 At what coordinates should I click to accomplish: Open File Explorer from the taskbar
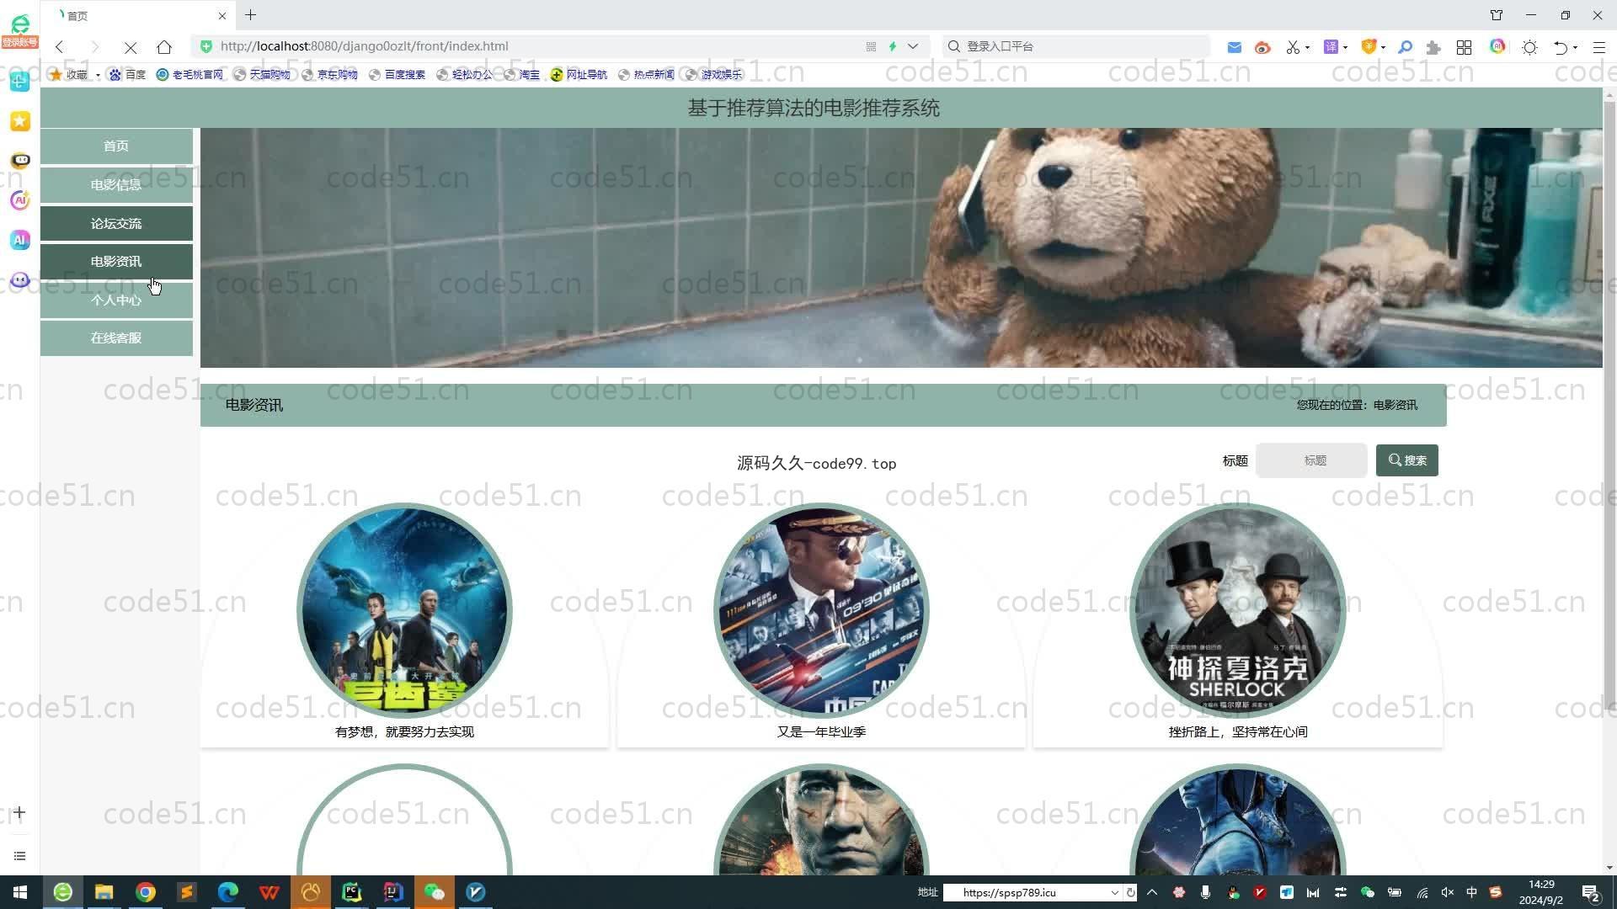(x=104, y=892)
